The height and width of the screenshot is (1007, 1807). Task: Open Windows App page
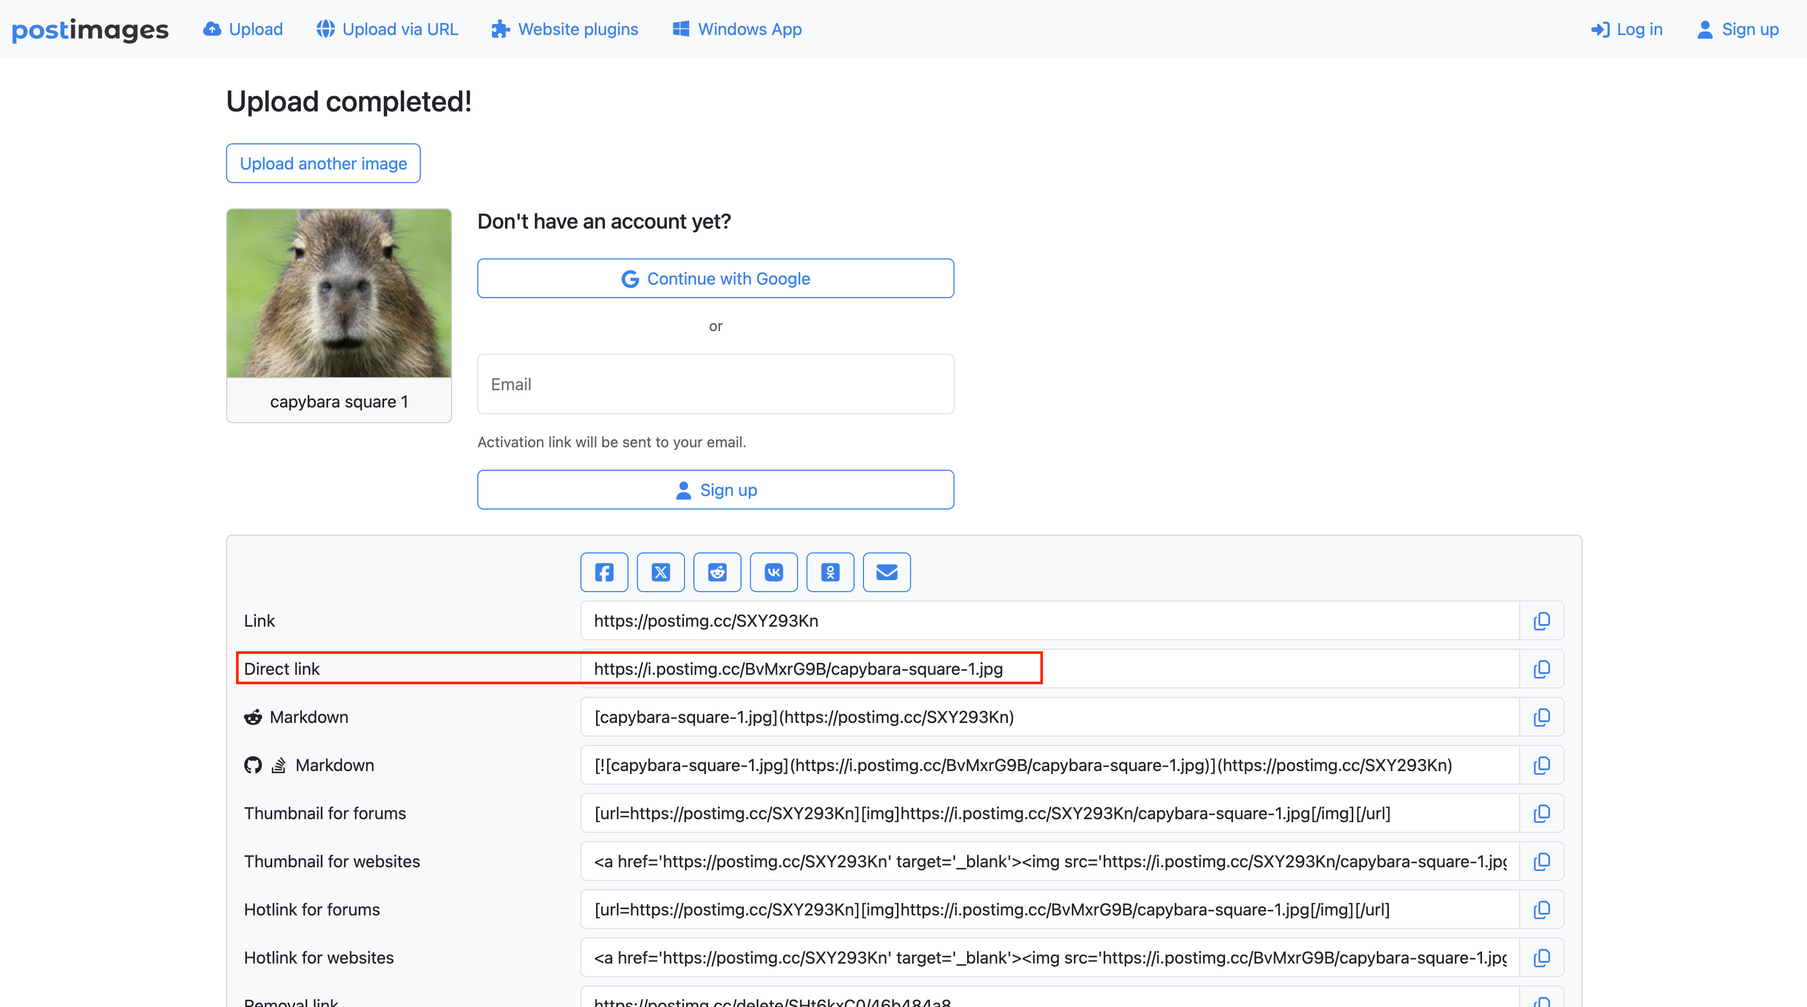737,29
